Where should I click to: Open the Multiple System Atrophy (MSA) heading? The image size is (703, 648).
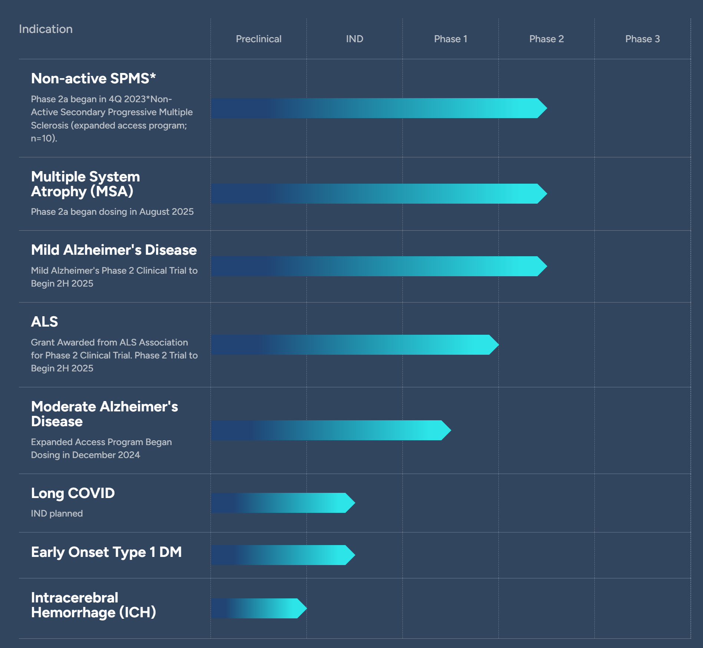(85, 184)
